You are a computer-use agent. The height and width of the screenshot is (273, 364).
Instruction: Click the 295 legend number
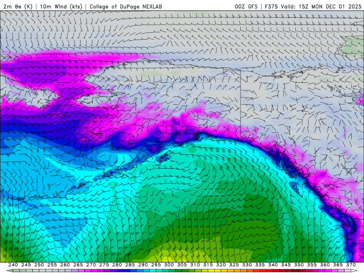coord(156,265)
